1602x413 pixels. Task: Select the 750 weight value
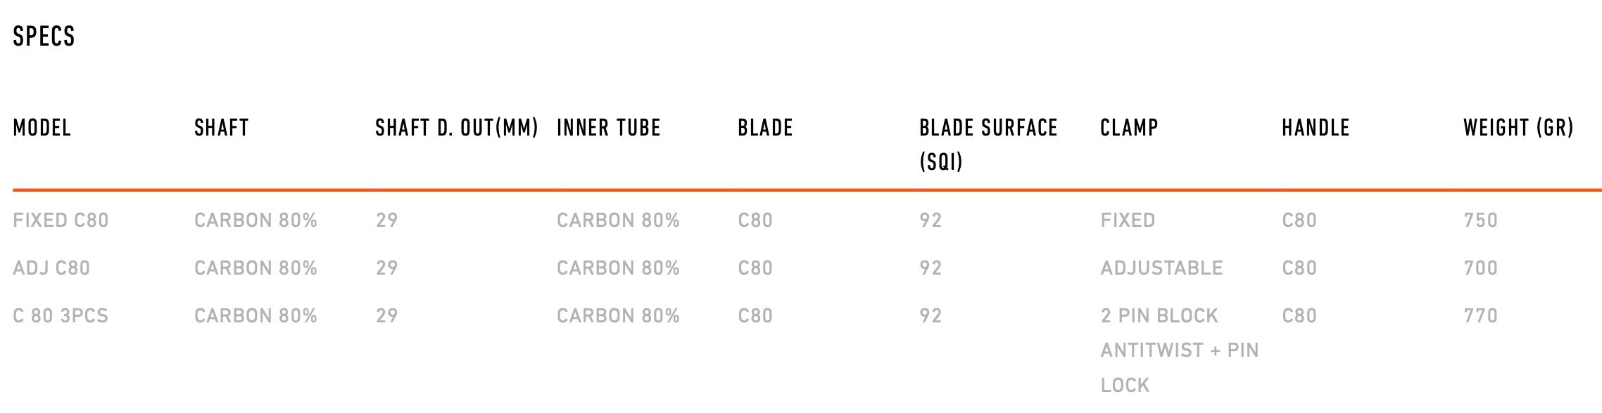1480,220
